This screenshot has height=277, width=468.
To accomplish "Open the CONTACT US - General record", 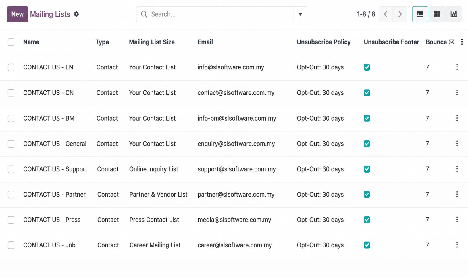I will 55,144.
